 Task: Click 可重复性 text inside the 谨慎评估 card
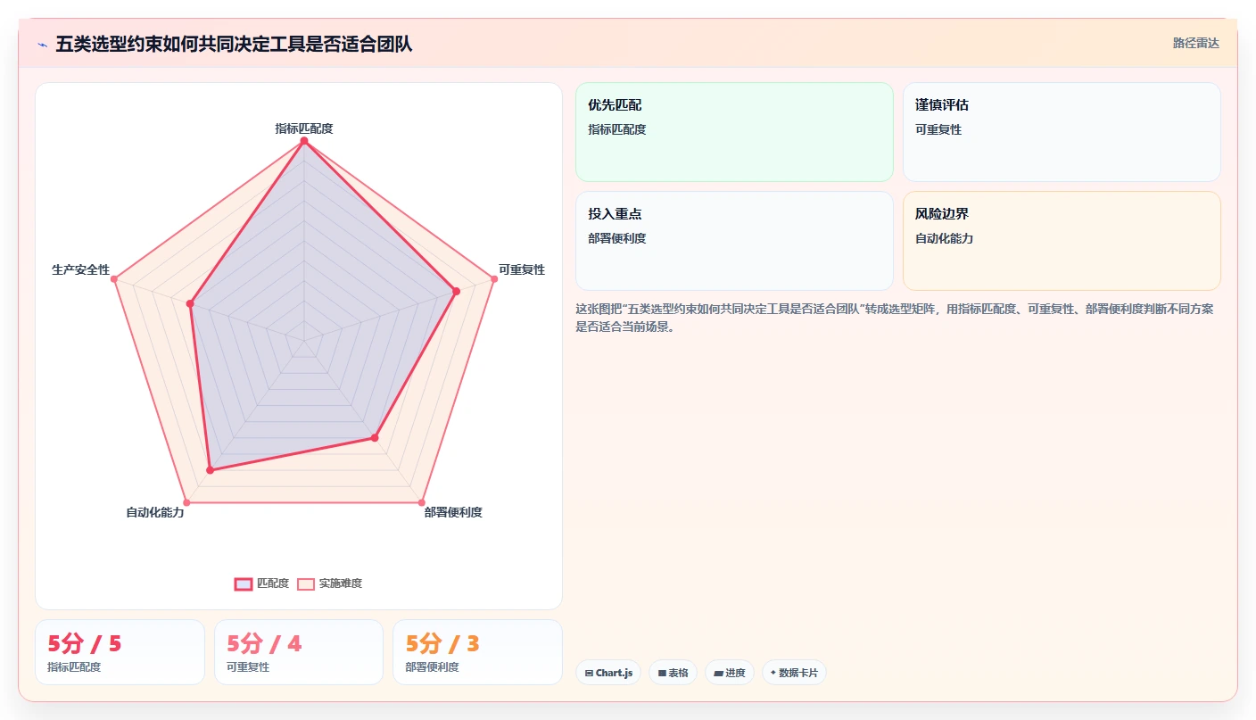[x=938, y=129]
